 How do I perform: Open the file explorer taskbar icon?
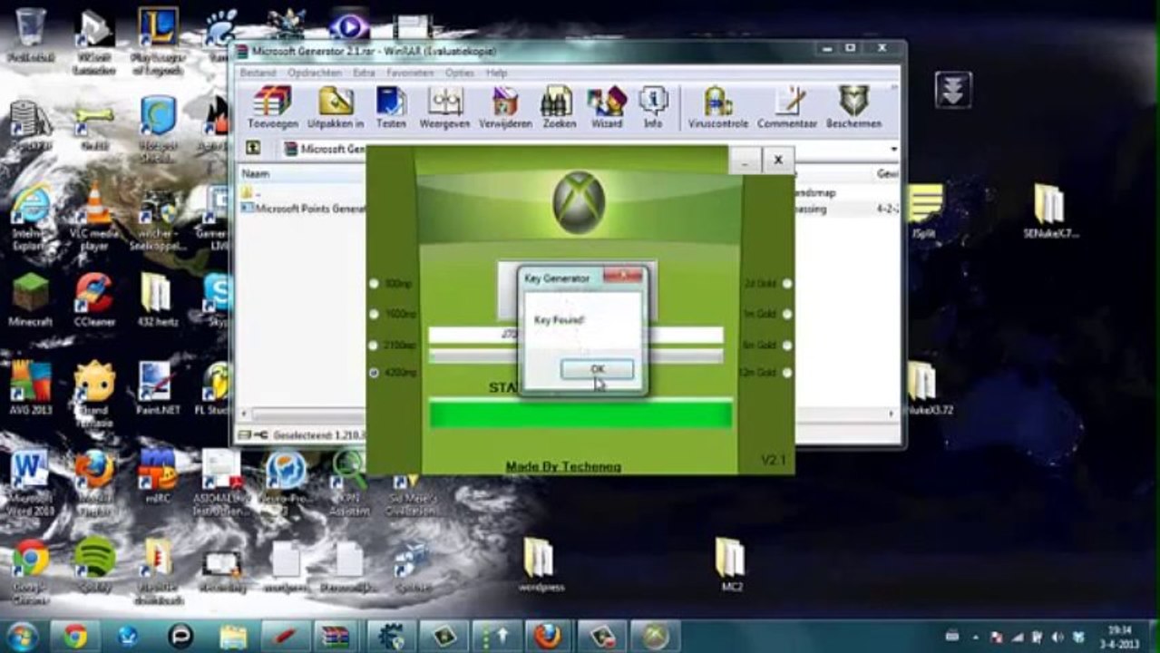click(232, 637)
